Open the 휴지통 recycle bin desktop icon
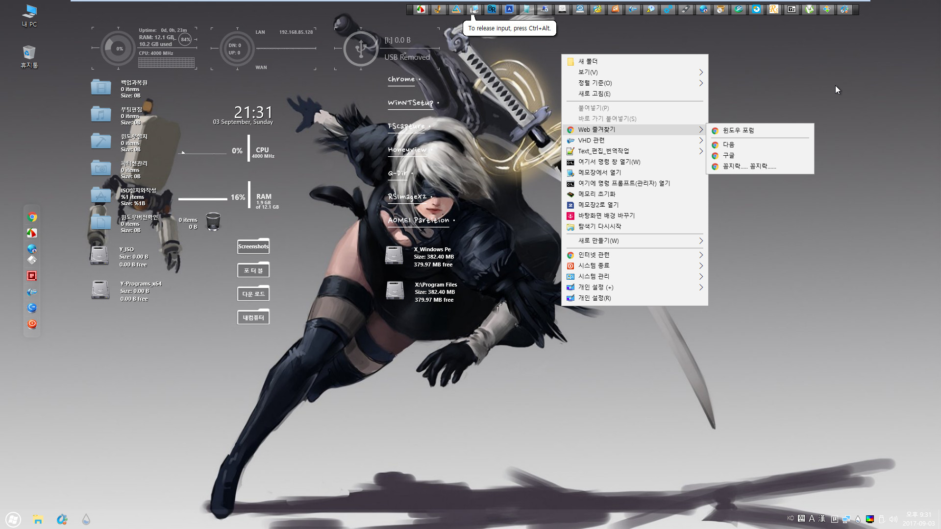The image size is (941, 529). pyautogui.click(x=29, y=56)
